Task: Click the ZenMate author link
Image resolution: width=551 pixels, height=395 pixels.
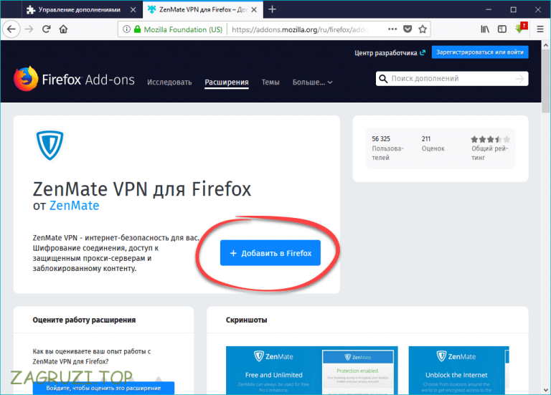Action: coord(74,206)
